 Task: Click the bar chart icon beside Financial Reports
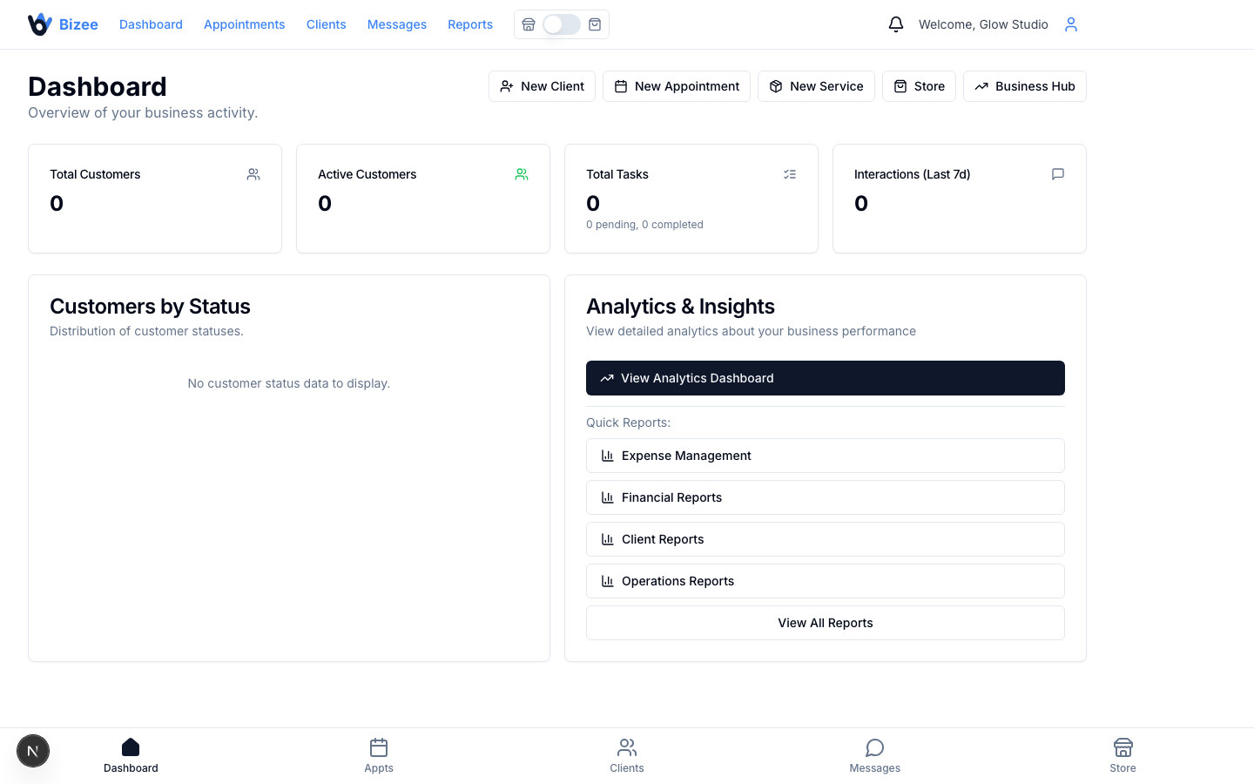[608, 497]
